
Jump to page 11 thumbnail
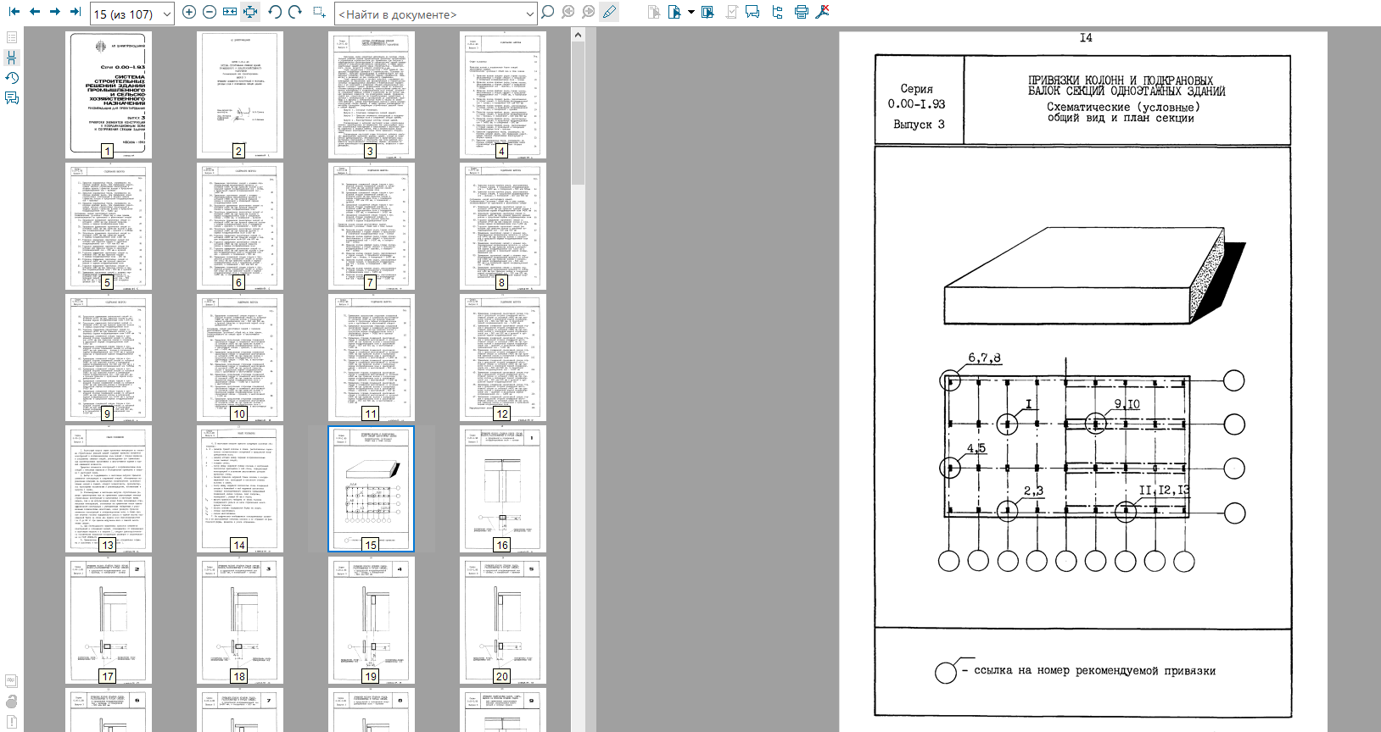coord(372,358)
